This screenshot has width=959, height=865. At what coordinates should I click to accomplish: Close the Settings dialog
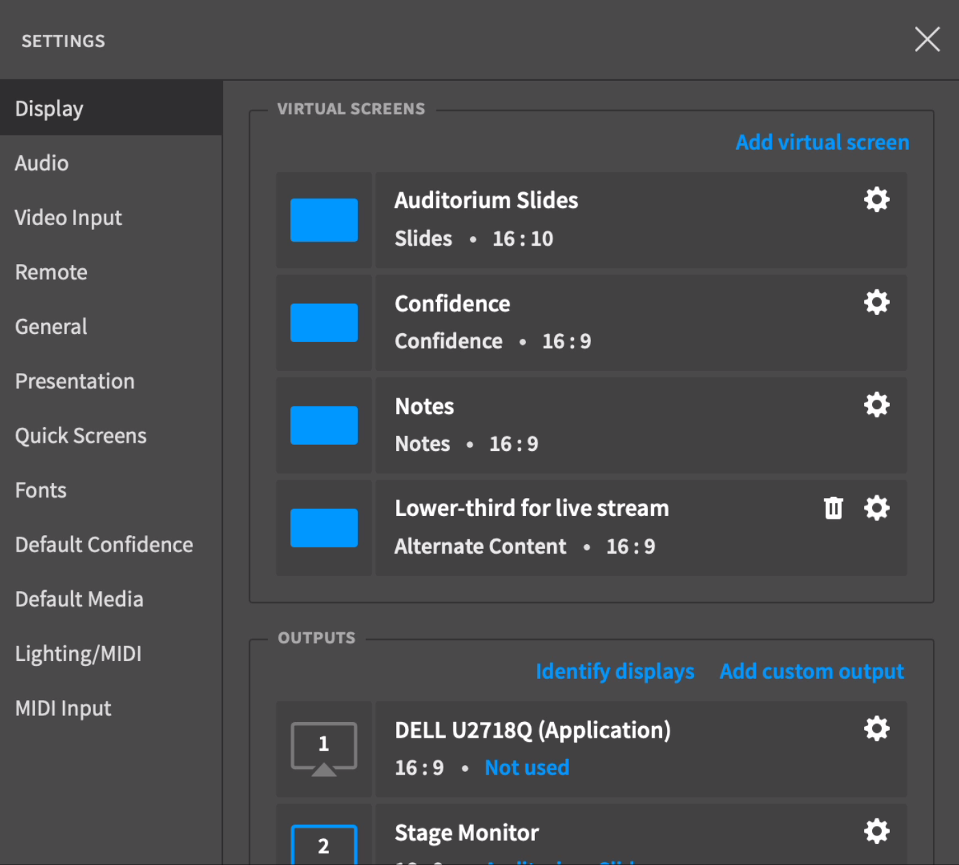(928, 39)
